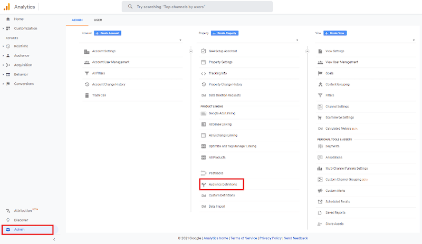Click the Multi-Channel Funnels bar chart icon
The image size is (422, 244).
[x=320, y=169]
